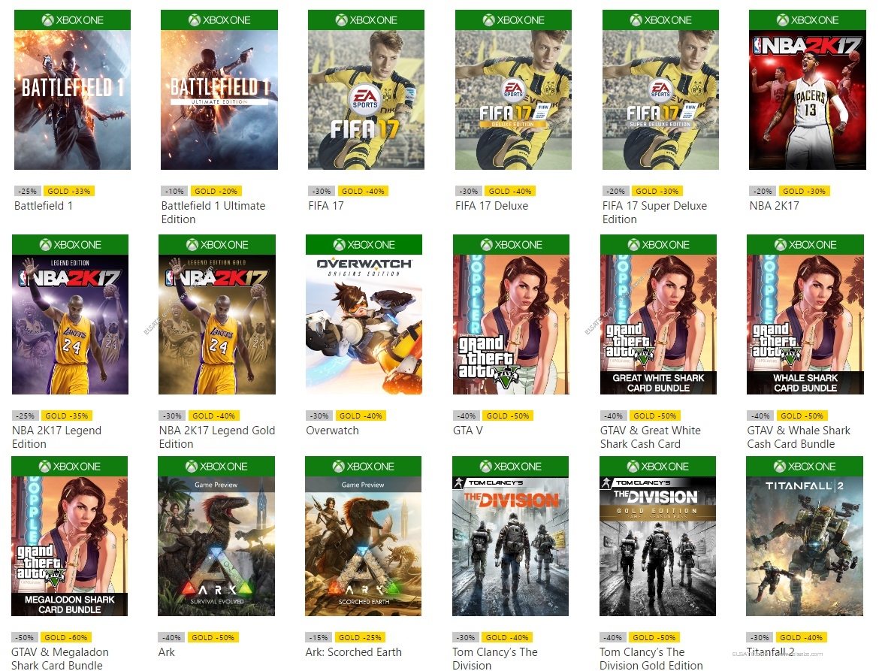
Task: Click Xbox One banner above Megalodon bundle
Action: coord(70,467)
